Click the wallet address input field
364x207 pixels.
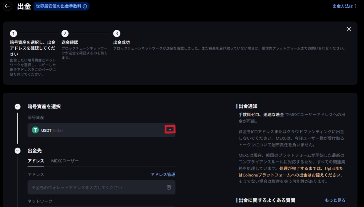pyautogui.click(x=96, y=187)
